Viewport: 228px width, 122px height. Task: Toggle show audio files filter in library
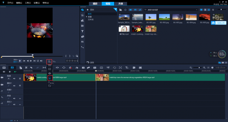tap(140, 10)
